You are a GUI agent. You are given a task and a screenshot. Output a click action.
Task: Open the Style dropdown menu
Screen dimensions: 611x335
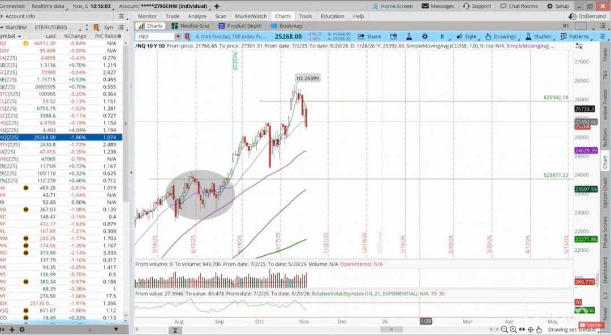pyautogui.click(x=467, y=36)
